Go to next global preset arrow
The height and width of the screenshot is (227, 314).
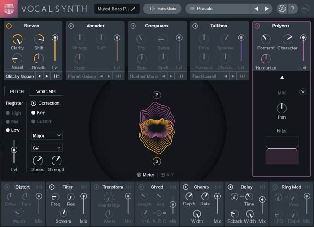[267, 9]
